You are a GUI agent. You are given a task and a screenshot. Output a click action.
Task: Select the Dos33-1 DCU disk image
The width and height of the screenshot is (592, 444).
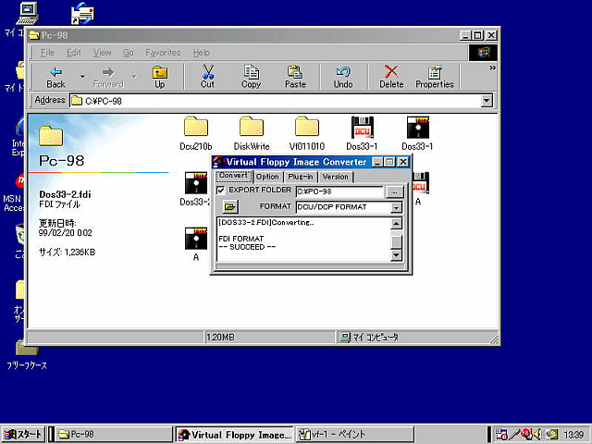pos(362,133)
